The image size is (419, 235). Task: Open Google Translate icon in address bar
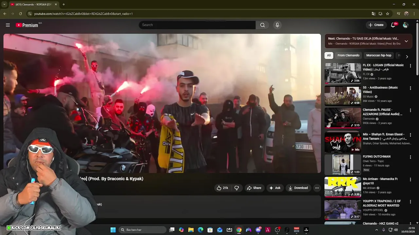coord(373,14)
